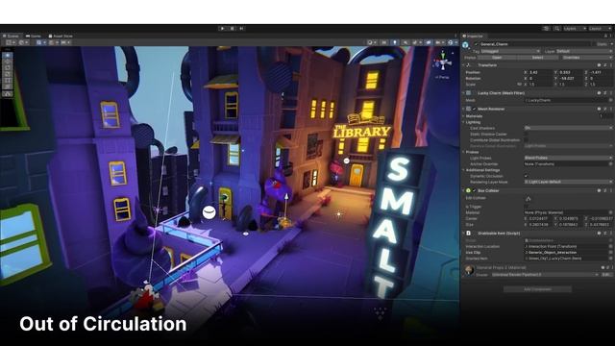Click the Use Clip field Generic_Object_Interaction
This screenshot has height=346, width=615.
[x=568, y=253]
